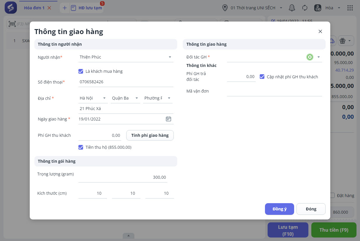Click the green add delivery partner icon

point(310,57)
